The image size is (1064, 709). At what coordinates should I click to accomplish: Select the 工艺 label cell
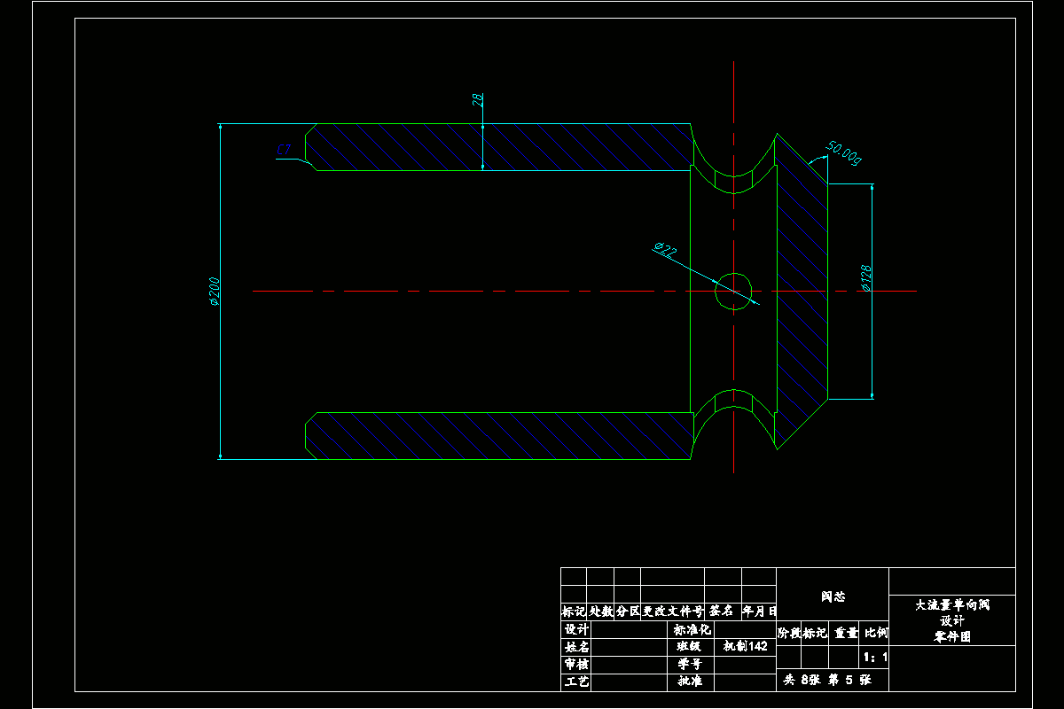coord(576,682)
